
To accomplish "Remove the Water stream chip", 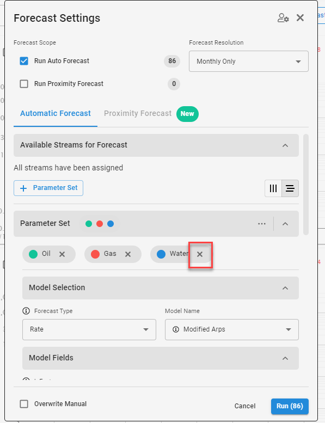I will pos(200,254).
